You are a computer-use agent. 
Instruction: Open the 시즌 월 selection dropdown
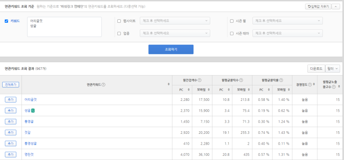[288, 21]
